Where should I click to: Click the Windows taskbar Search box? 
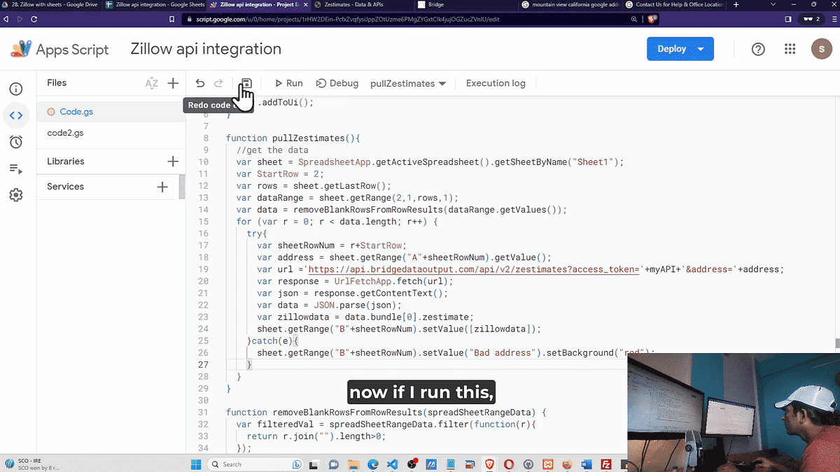(255, 464)
